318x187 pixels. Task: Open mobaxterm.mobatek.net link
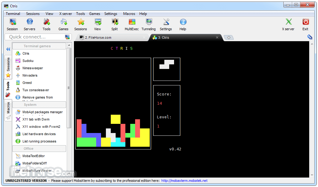[x=184, y=181]
